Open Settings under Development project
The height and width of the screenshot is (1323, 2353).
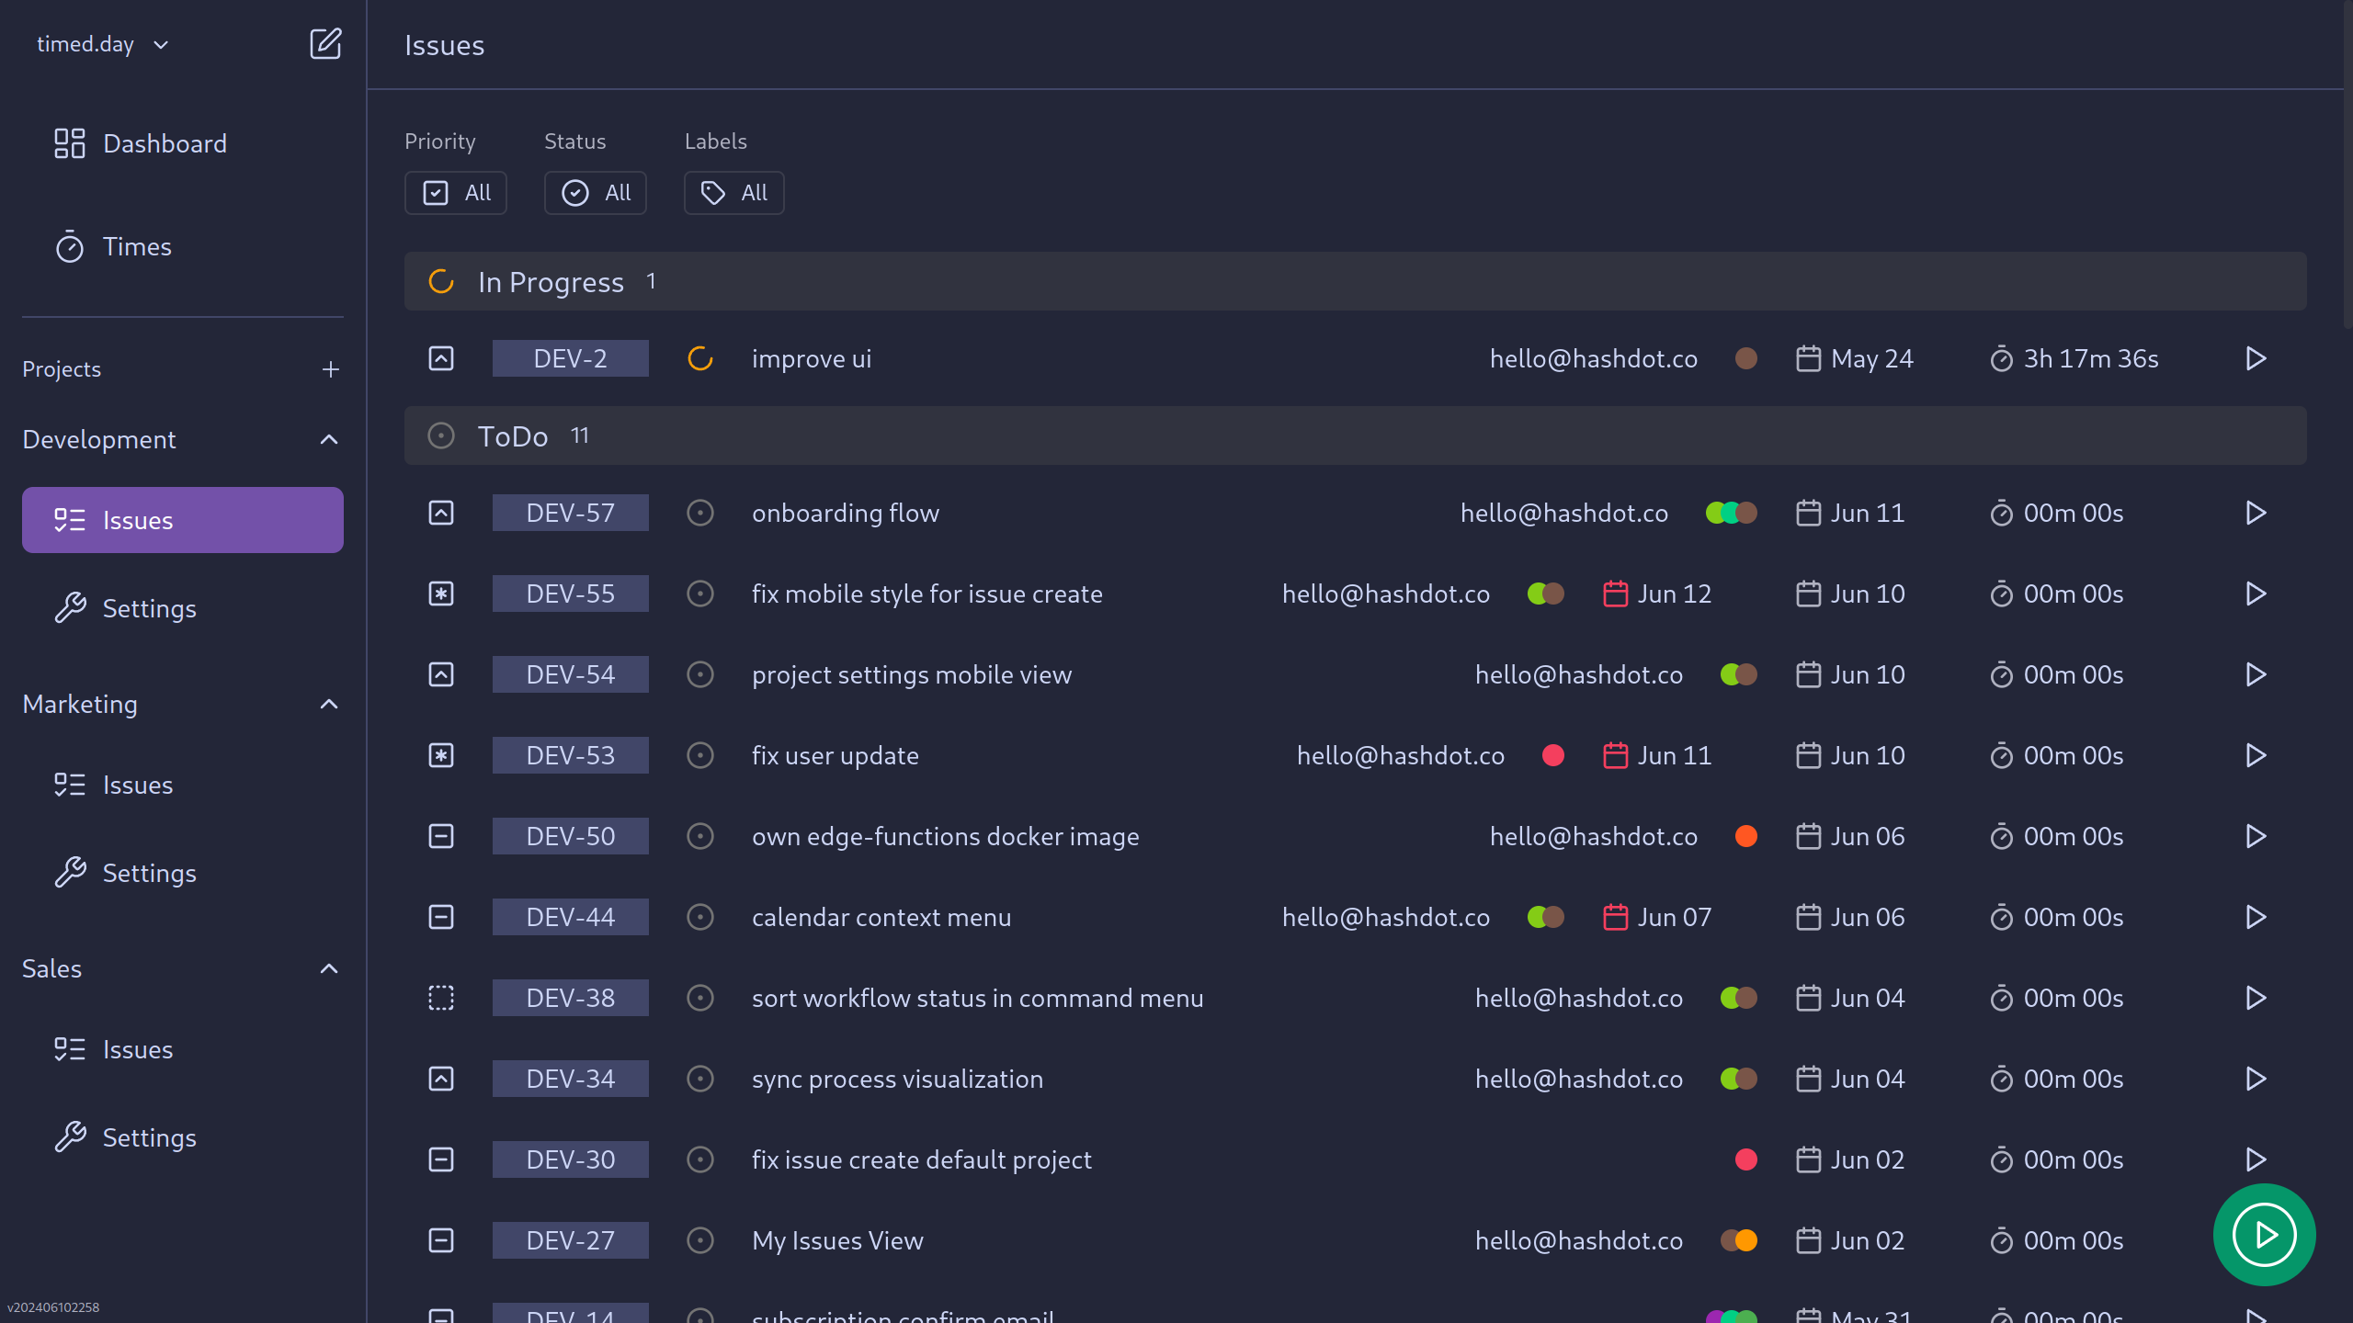tap(149, 607)
